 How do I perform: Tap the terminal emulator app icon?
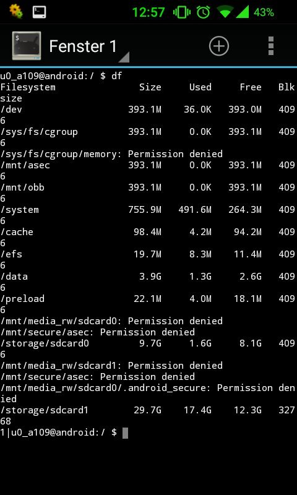tap(27, 46)
